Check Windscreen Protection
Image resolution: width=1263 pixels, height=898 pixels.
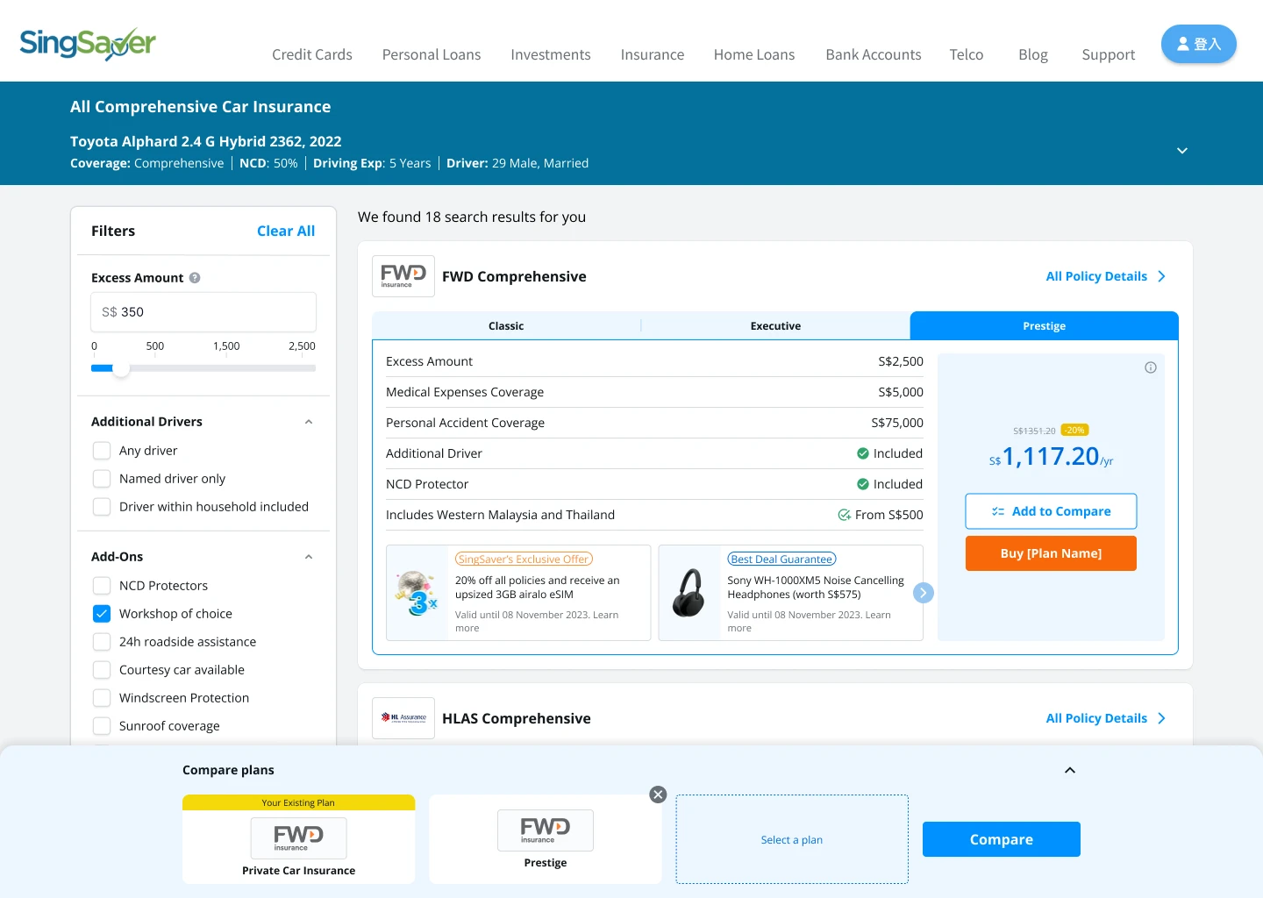coord(102,698)
